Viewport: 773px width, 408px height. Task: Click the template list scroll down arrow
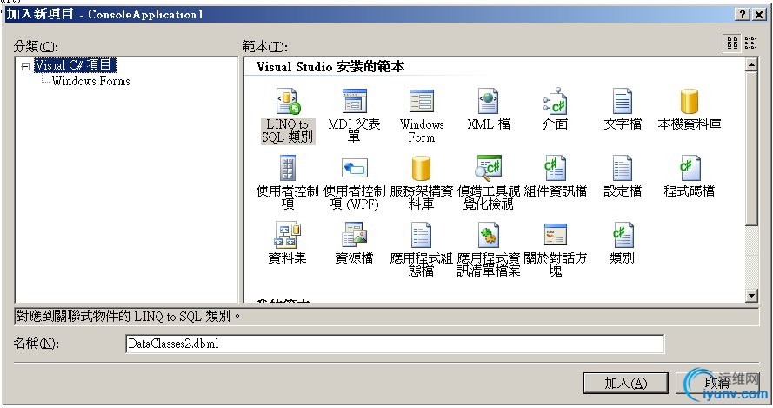[x=751, y=296]
